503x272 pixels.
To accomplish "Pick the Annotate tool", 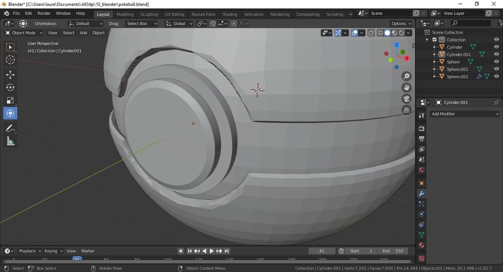I will point(10,128).
